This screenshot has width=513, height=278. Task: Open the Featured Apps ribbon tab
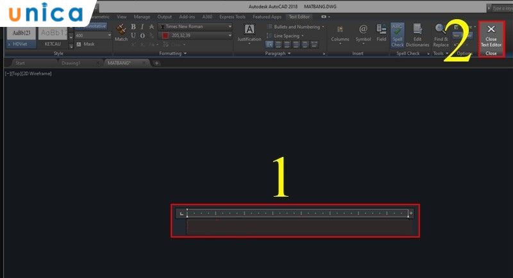click(267, 17)
